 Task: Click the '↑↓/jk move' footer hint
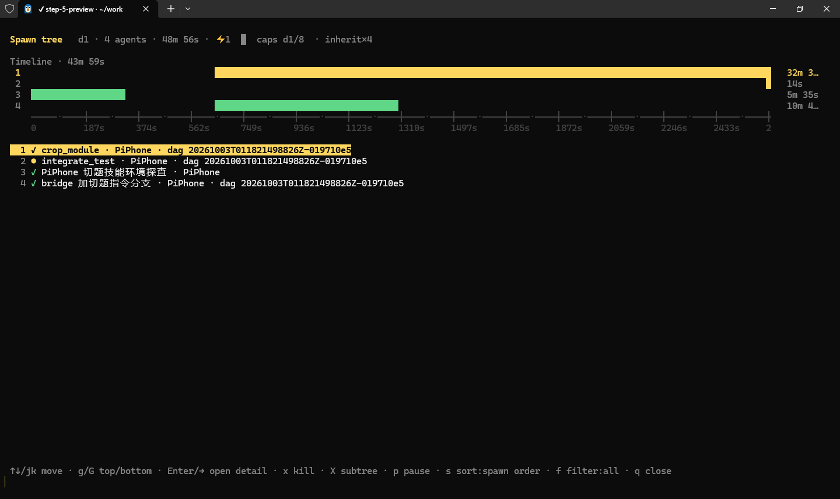tap(36, 471)
